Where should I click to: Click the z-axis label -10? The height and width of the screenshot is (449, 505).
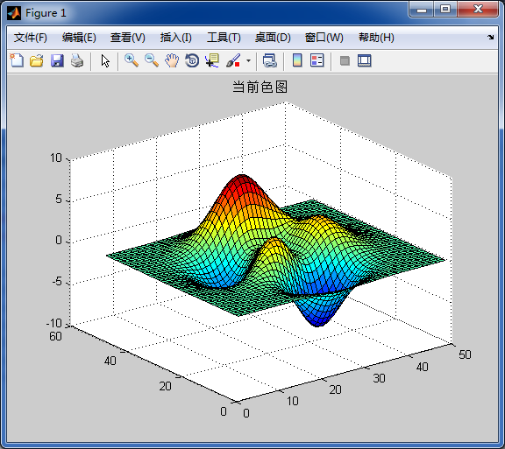point(53,323)
